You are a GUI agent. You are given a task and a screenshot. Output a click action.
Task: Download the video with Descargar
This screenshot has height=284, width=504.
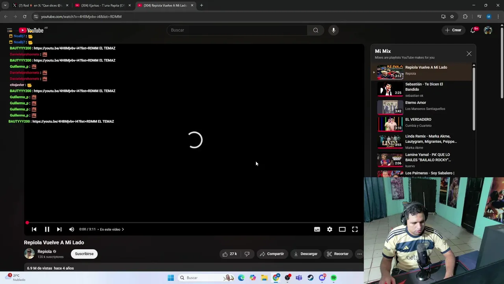pyautogui.click(x=306, y=254)
